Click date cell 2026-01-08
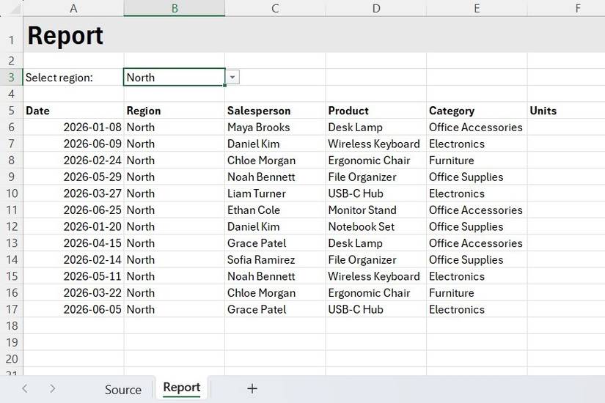Viewport: 605px width, 403px height. [x=73, y=127]
